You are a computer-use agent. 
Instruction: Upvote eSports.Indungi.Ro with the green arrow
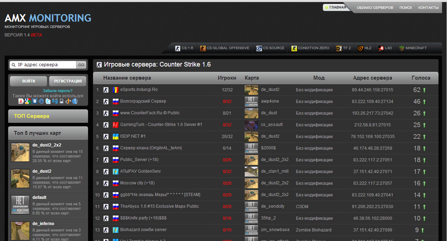coord(424,90)
